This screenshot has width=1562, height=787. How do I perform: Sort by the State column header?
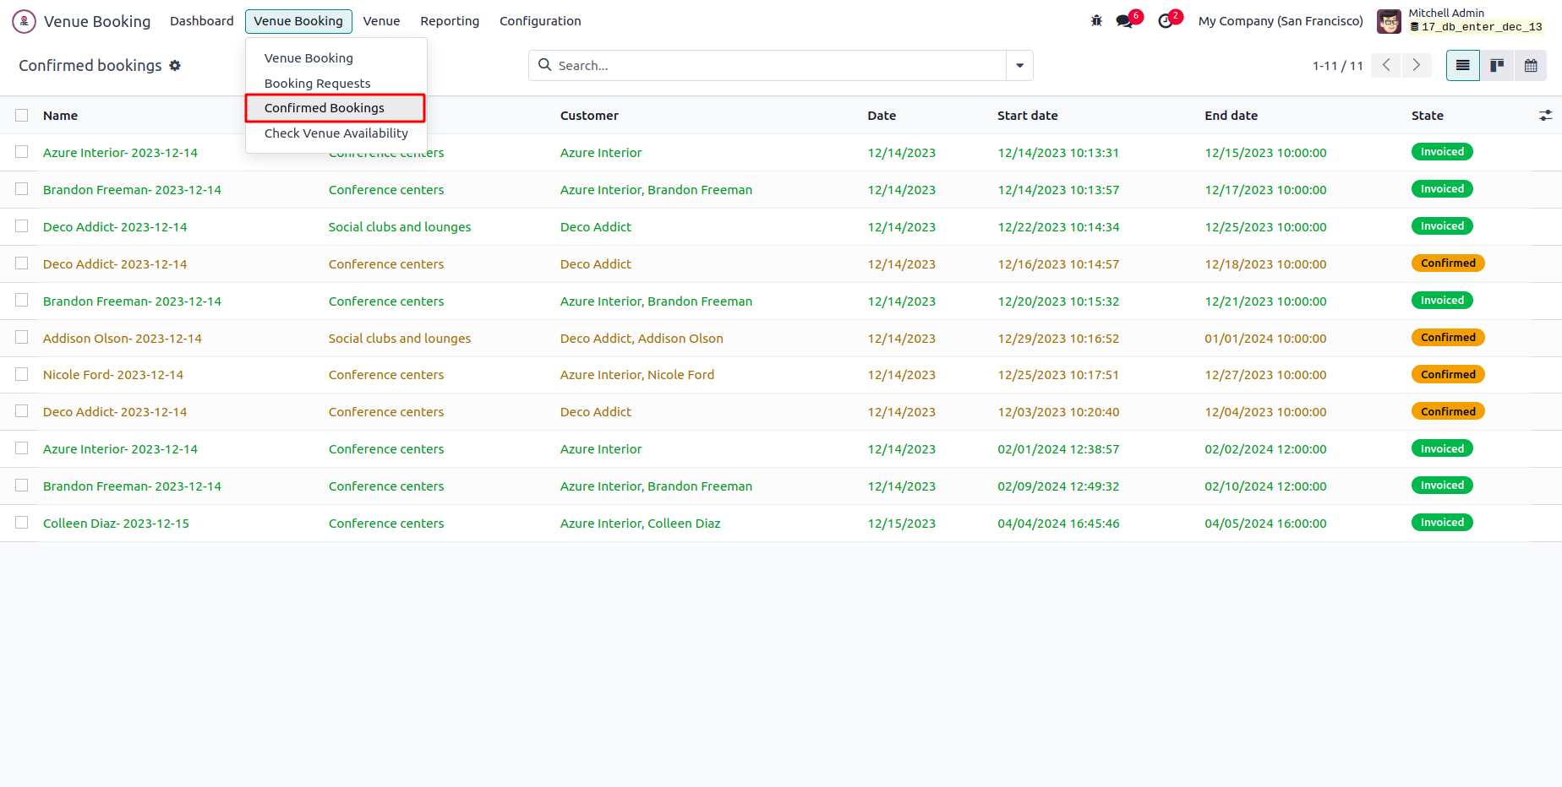click(1428, 116)
